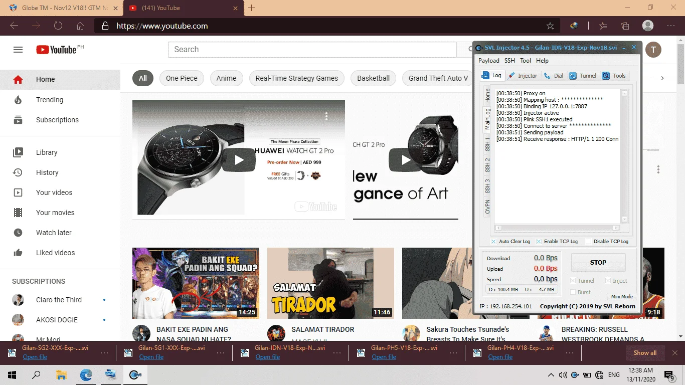Open the SALAMAT TIRADOR video thumbnail
The image size is (685, 385).
coord(330,283)
